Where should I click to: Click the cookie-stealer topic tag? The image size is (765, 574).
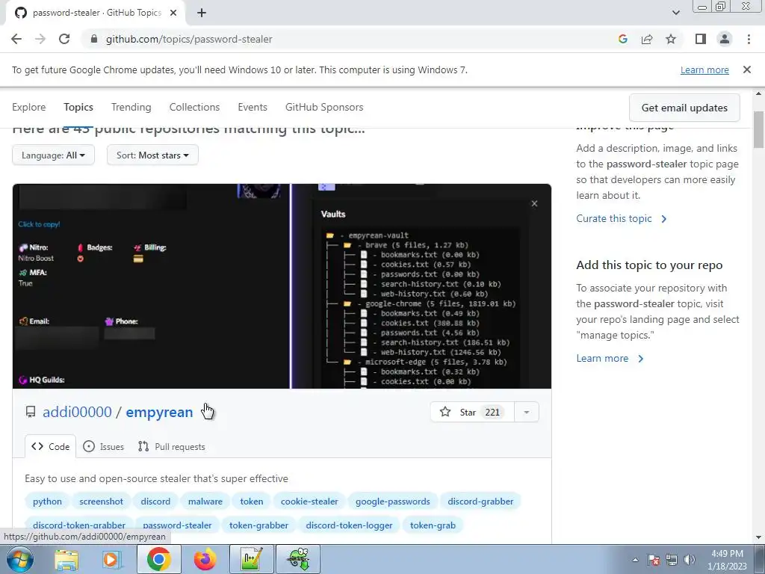309,502
